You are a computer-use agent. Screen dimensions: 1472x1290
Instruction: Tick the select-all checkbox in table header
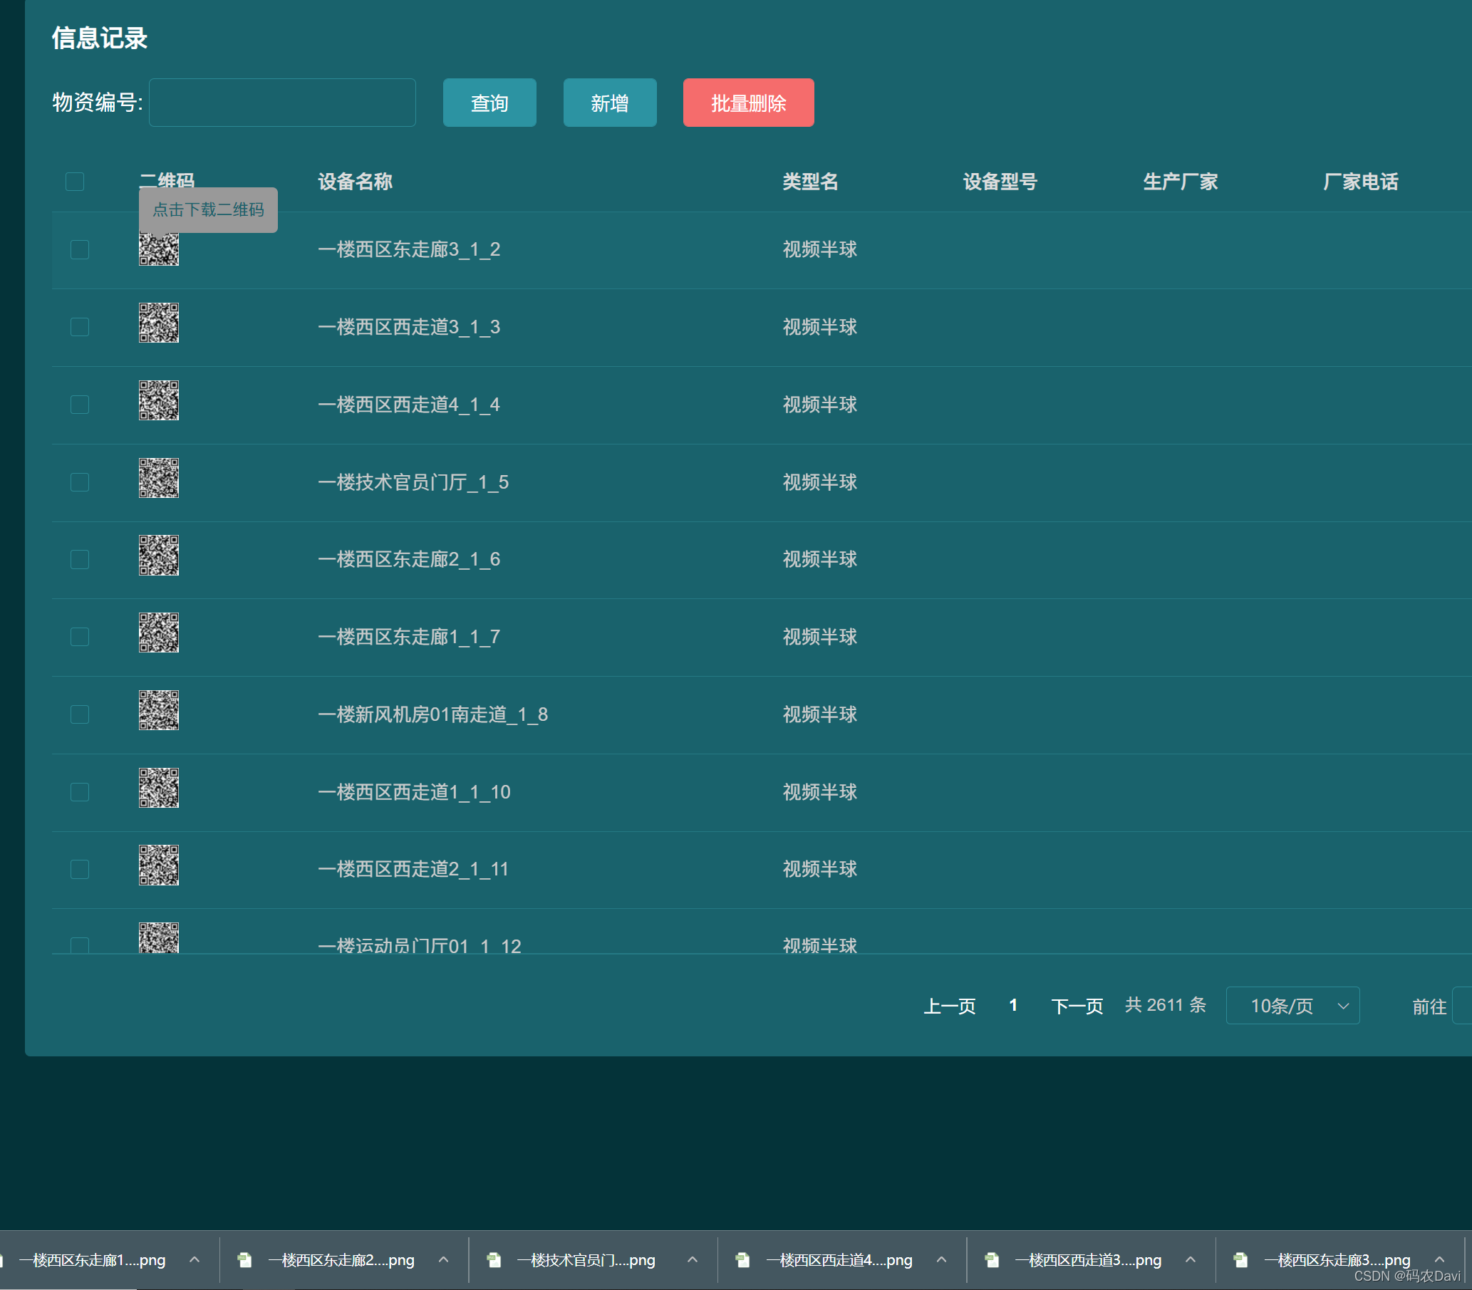click(75, 182)
